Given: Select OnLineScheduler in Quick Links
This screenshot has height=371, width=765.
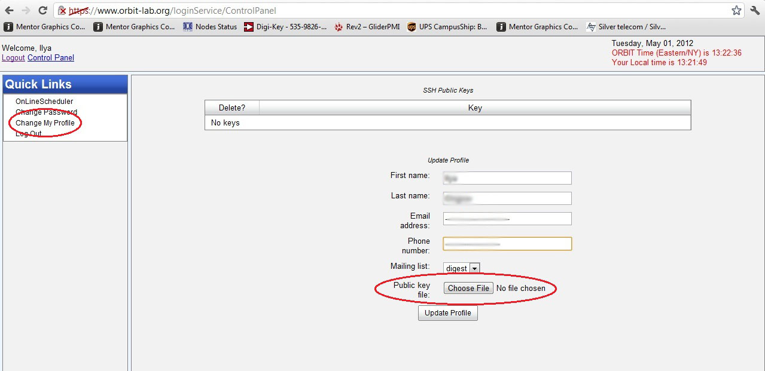Looking at the screenshot, I should pyautogui.click(x=44, y=102).
